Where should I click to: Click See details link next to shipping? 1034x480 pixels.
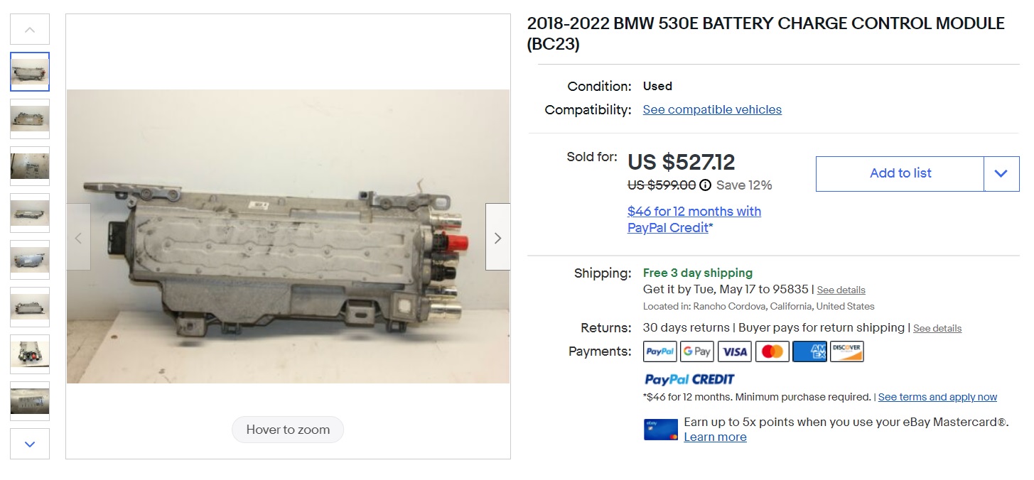pyautogui.click(x=841, y=290)
